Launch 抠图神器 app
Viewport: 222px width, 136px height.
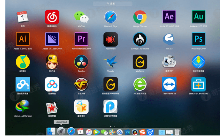[52, 107]
